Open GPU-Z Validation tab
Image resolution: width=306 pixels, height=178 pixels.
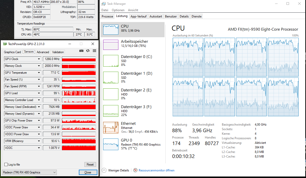tap(58, 52)
